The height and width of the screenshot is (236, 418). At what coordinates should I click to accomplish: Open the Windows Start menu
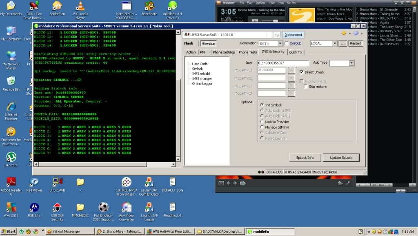(9, 232)
